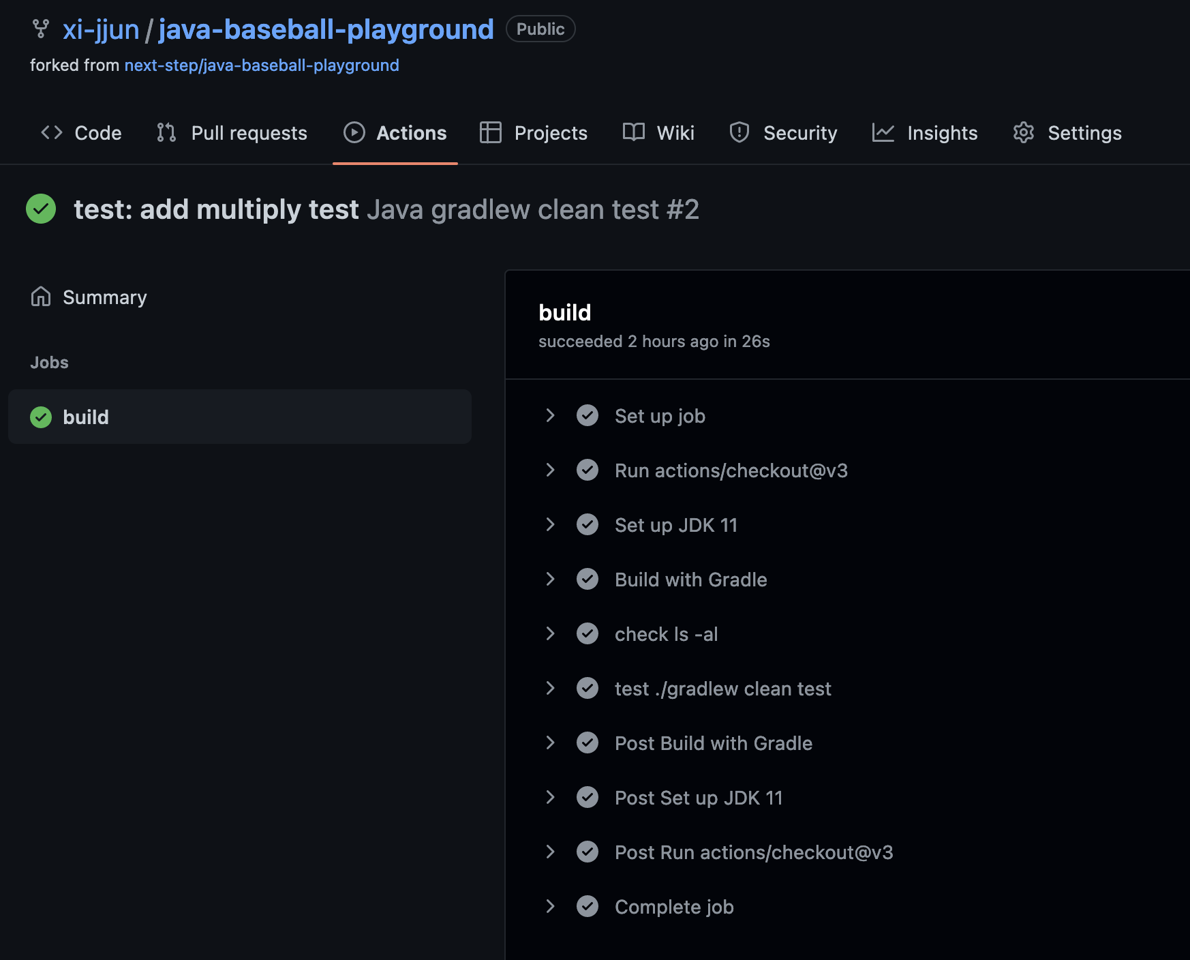The width and height of the screenshot is (1190, 960).
Task: Expand the Set up job step
Action: pos(550,415)
